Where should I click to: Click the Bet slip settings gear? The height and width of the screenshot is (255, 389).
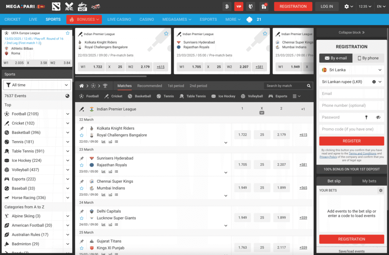pyautogui.click(x=381, y=190)
